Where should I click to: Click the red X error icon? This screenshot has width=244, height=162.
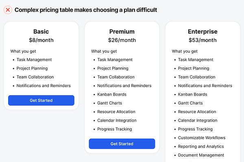8,10
